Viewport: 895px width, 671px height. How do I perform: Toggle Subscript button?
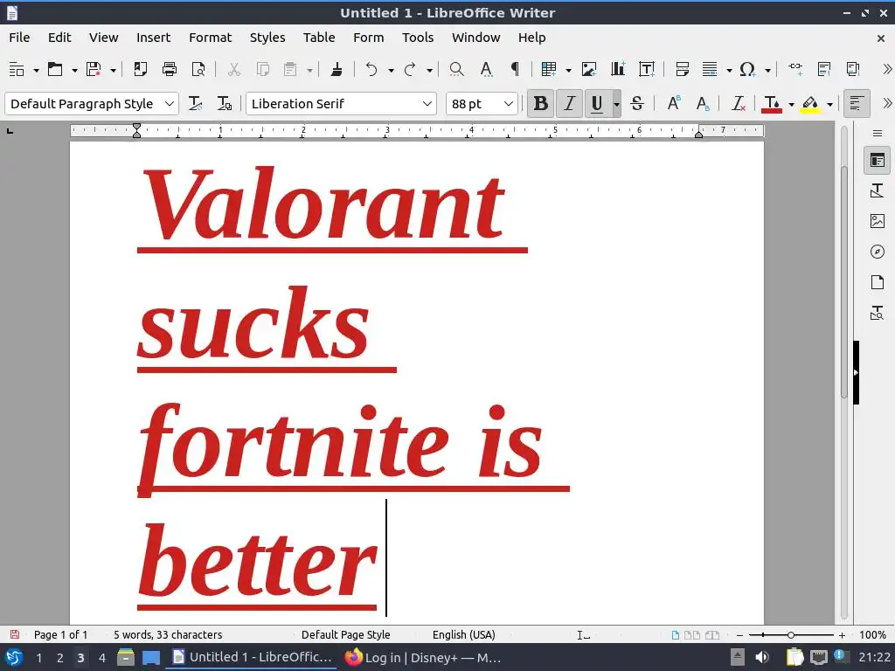tap(703, 104)
